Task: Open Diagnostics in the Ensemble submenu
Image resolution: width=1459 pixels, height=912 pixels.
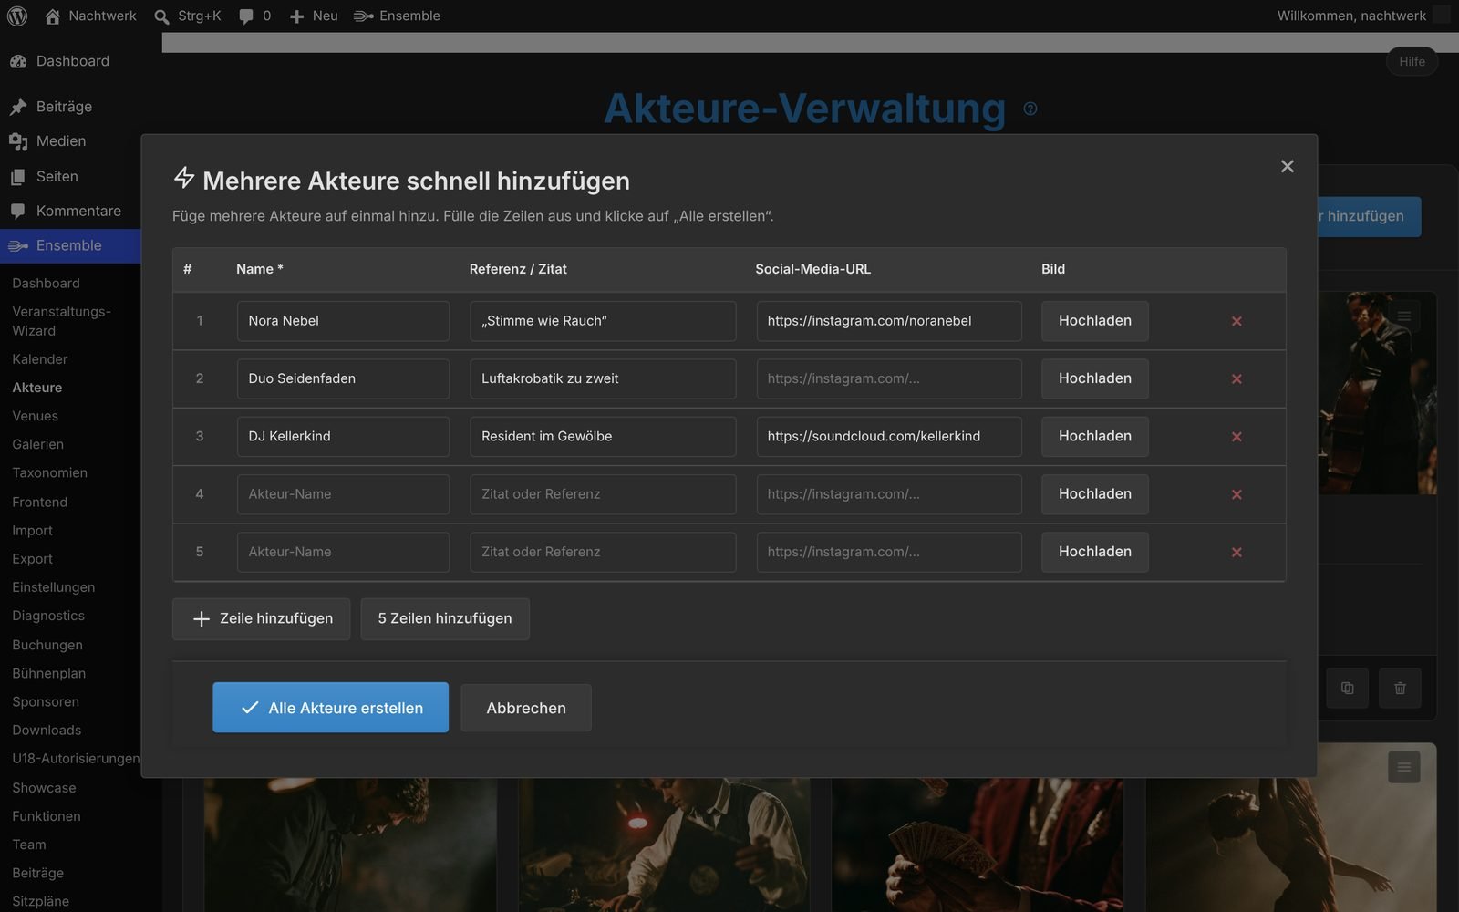Action: (48, 616)
